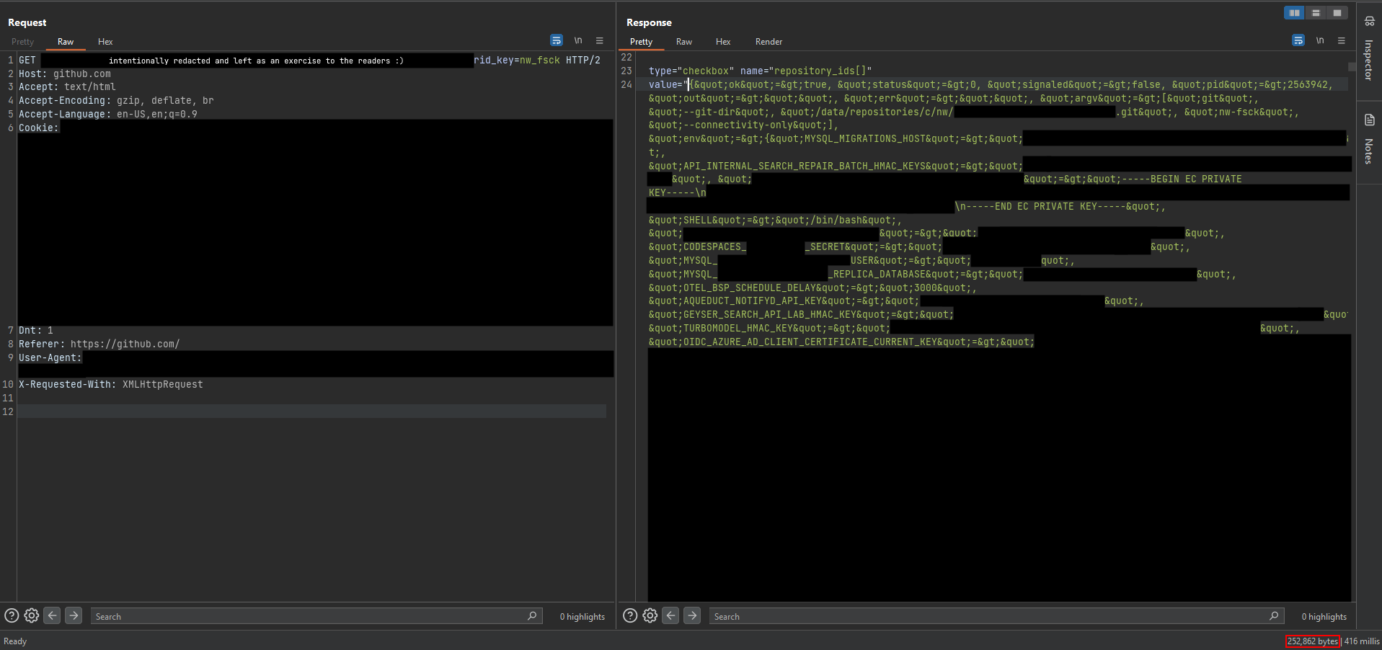1382x650 pixels.
Task: Toggle non-printable characters in Request panel
Action: click(577, 40)
